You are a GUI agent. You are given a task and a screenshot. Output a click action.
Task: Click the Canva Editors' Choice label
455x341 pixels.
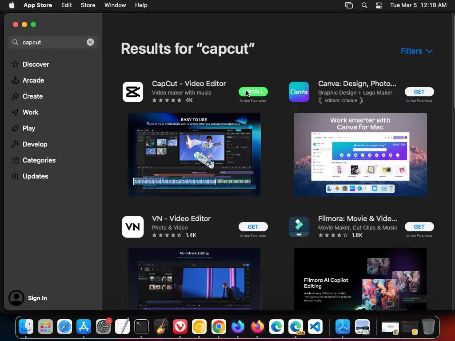pos(341,100)
